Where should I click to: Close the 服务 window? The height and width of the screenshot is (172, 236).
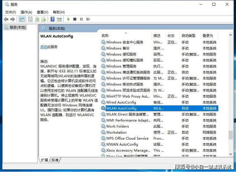tap(227, 4)
